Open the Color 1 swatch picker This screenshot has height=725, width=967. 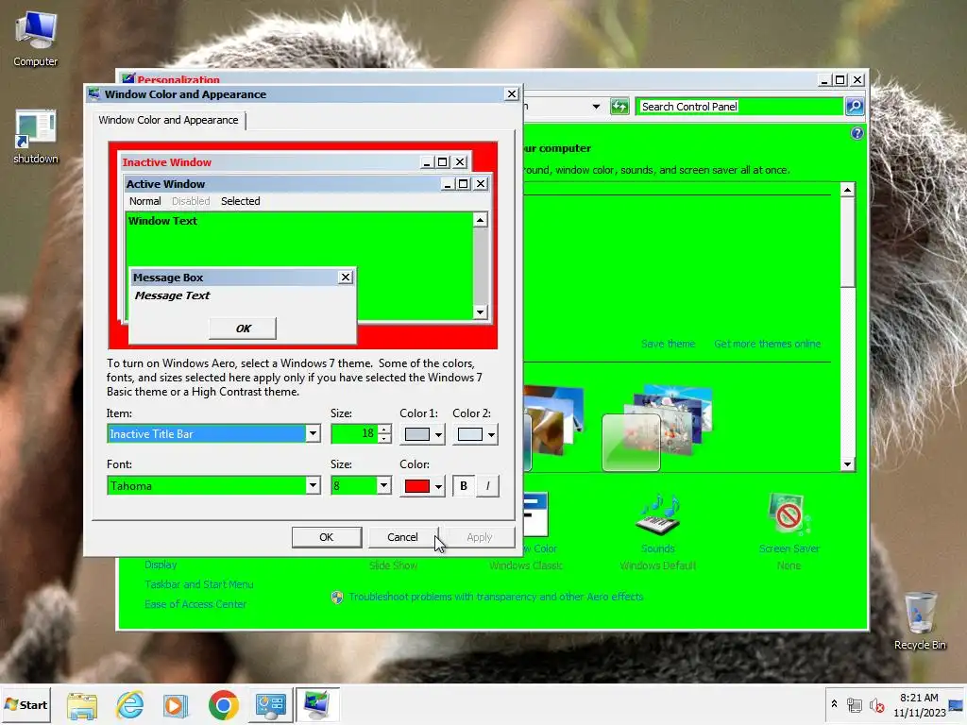pyautogui.click(x=422, y=434)
